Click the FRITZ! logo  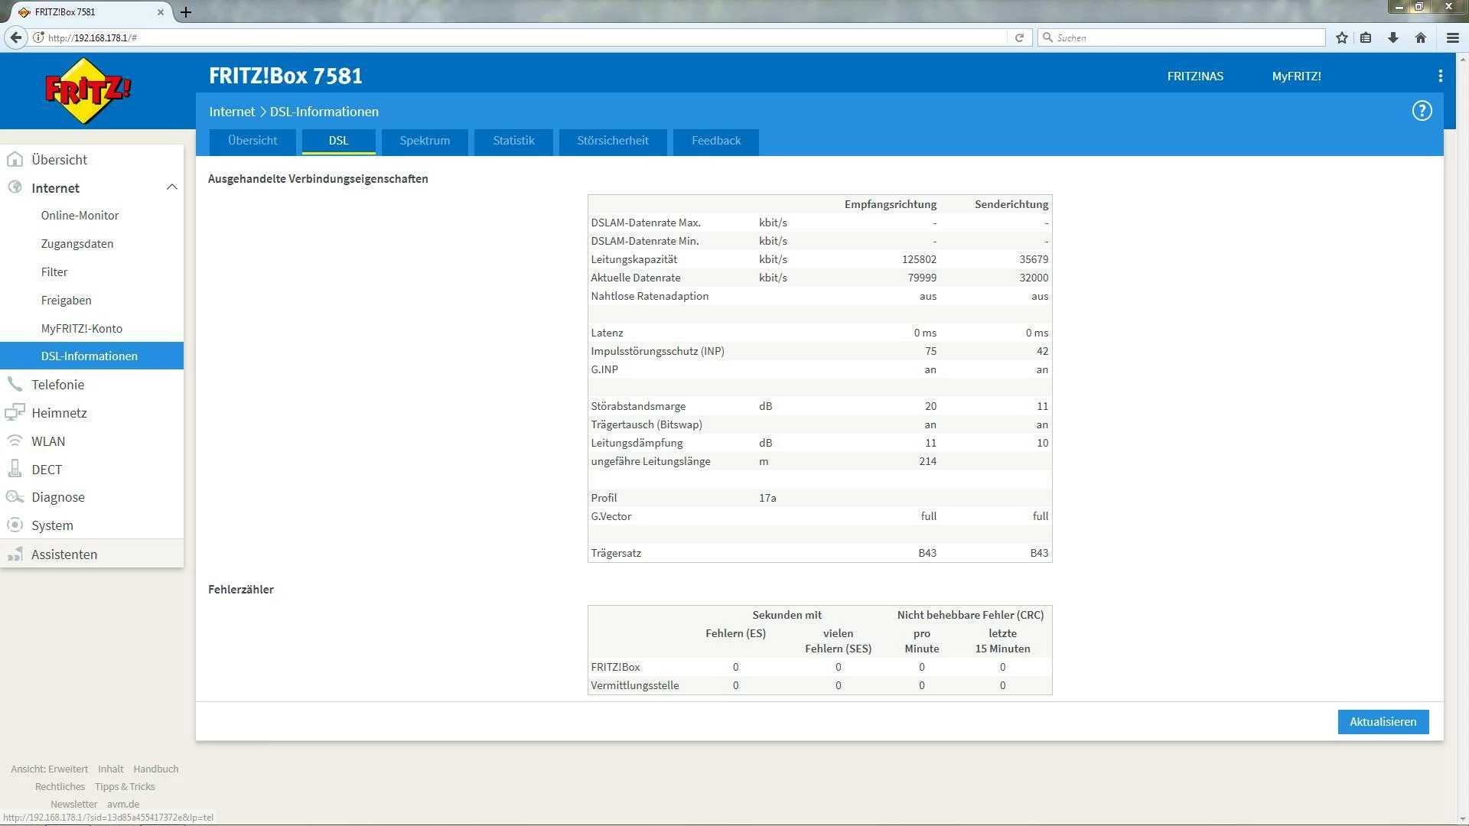pos(88,90)
